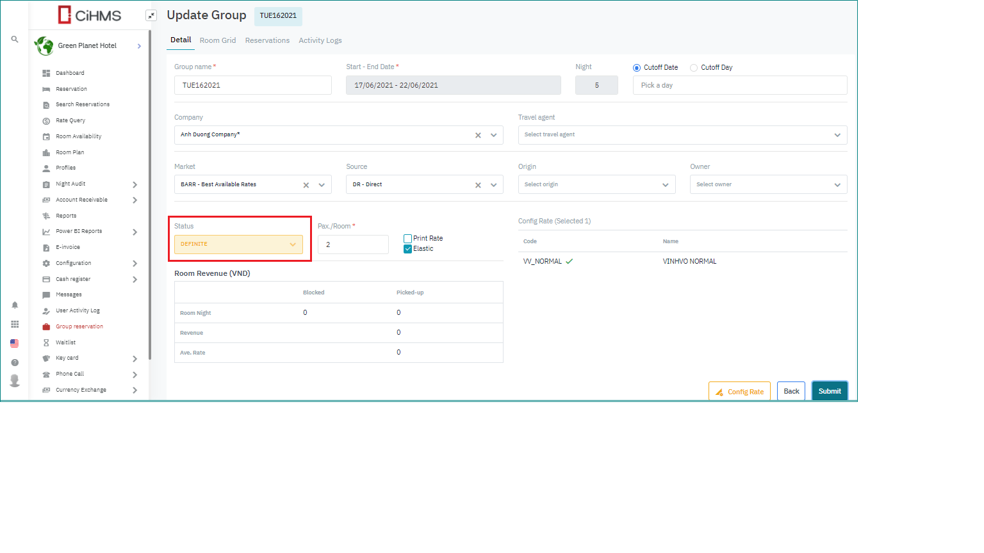984x553 pixels.
Task: Click the Submit button
Action: [830, 391]
